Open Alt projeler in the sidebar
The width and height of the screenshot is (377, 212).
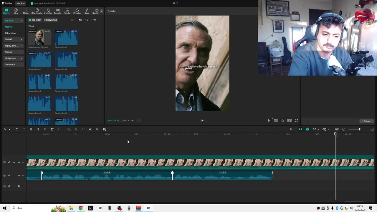pyautogui.click(x=11, y=33)
